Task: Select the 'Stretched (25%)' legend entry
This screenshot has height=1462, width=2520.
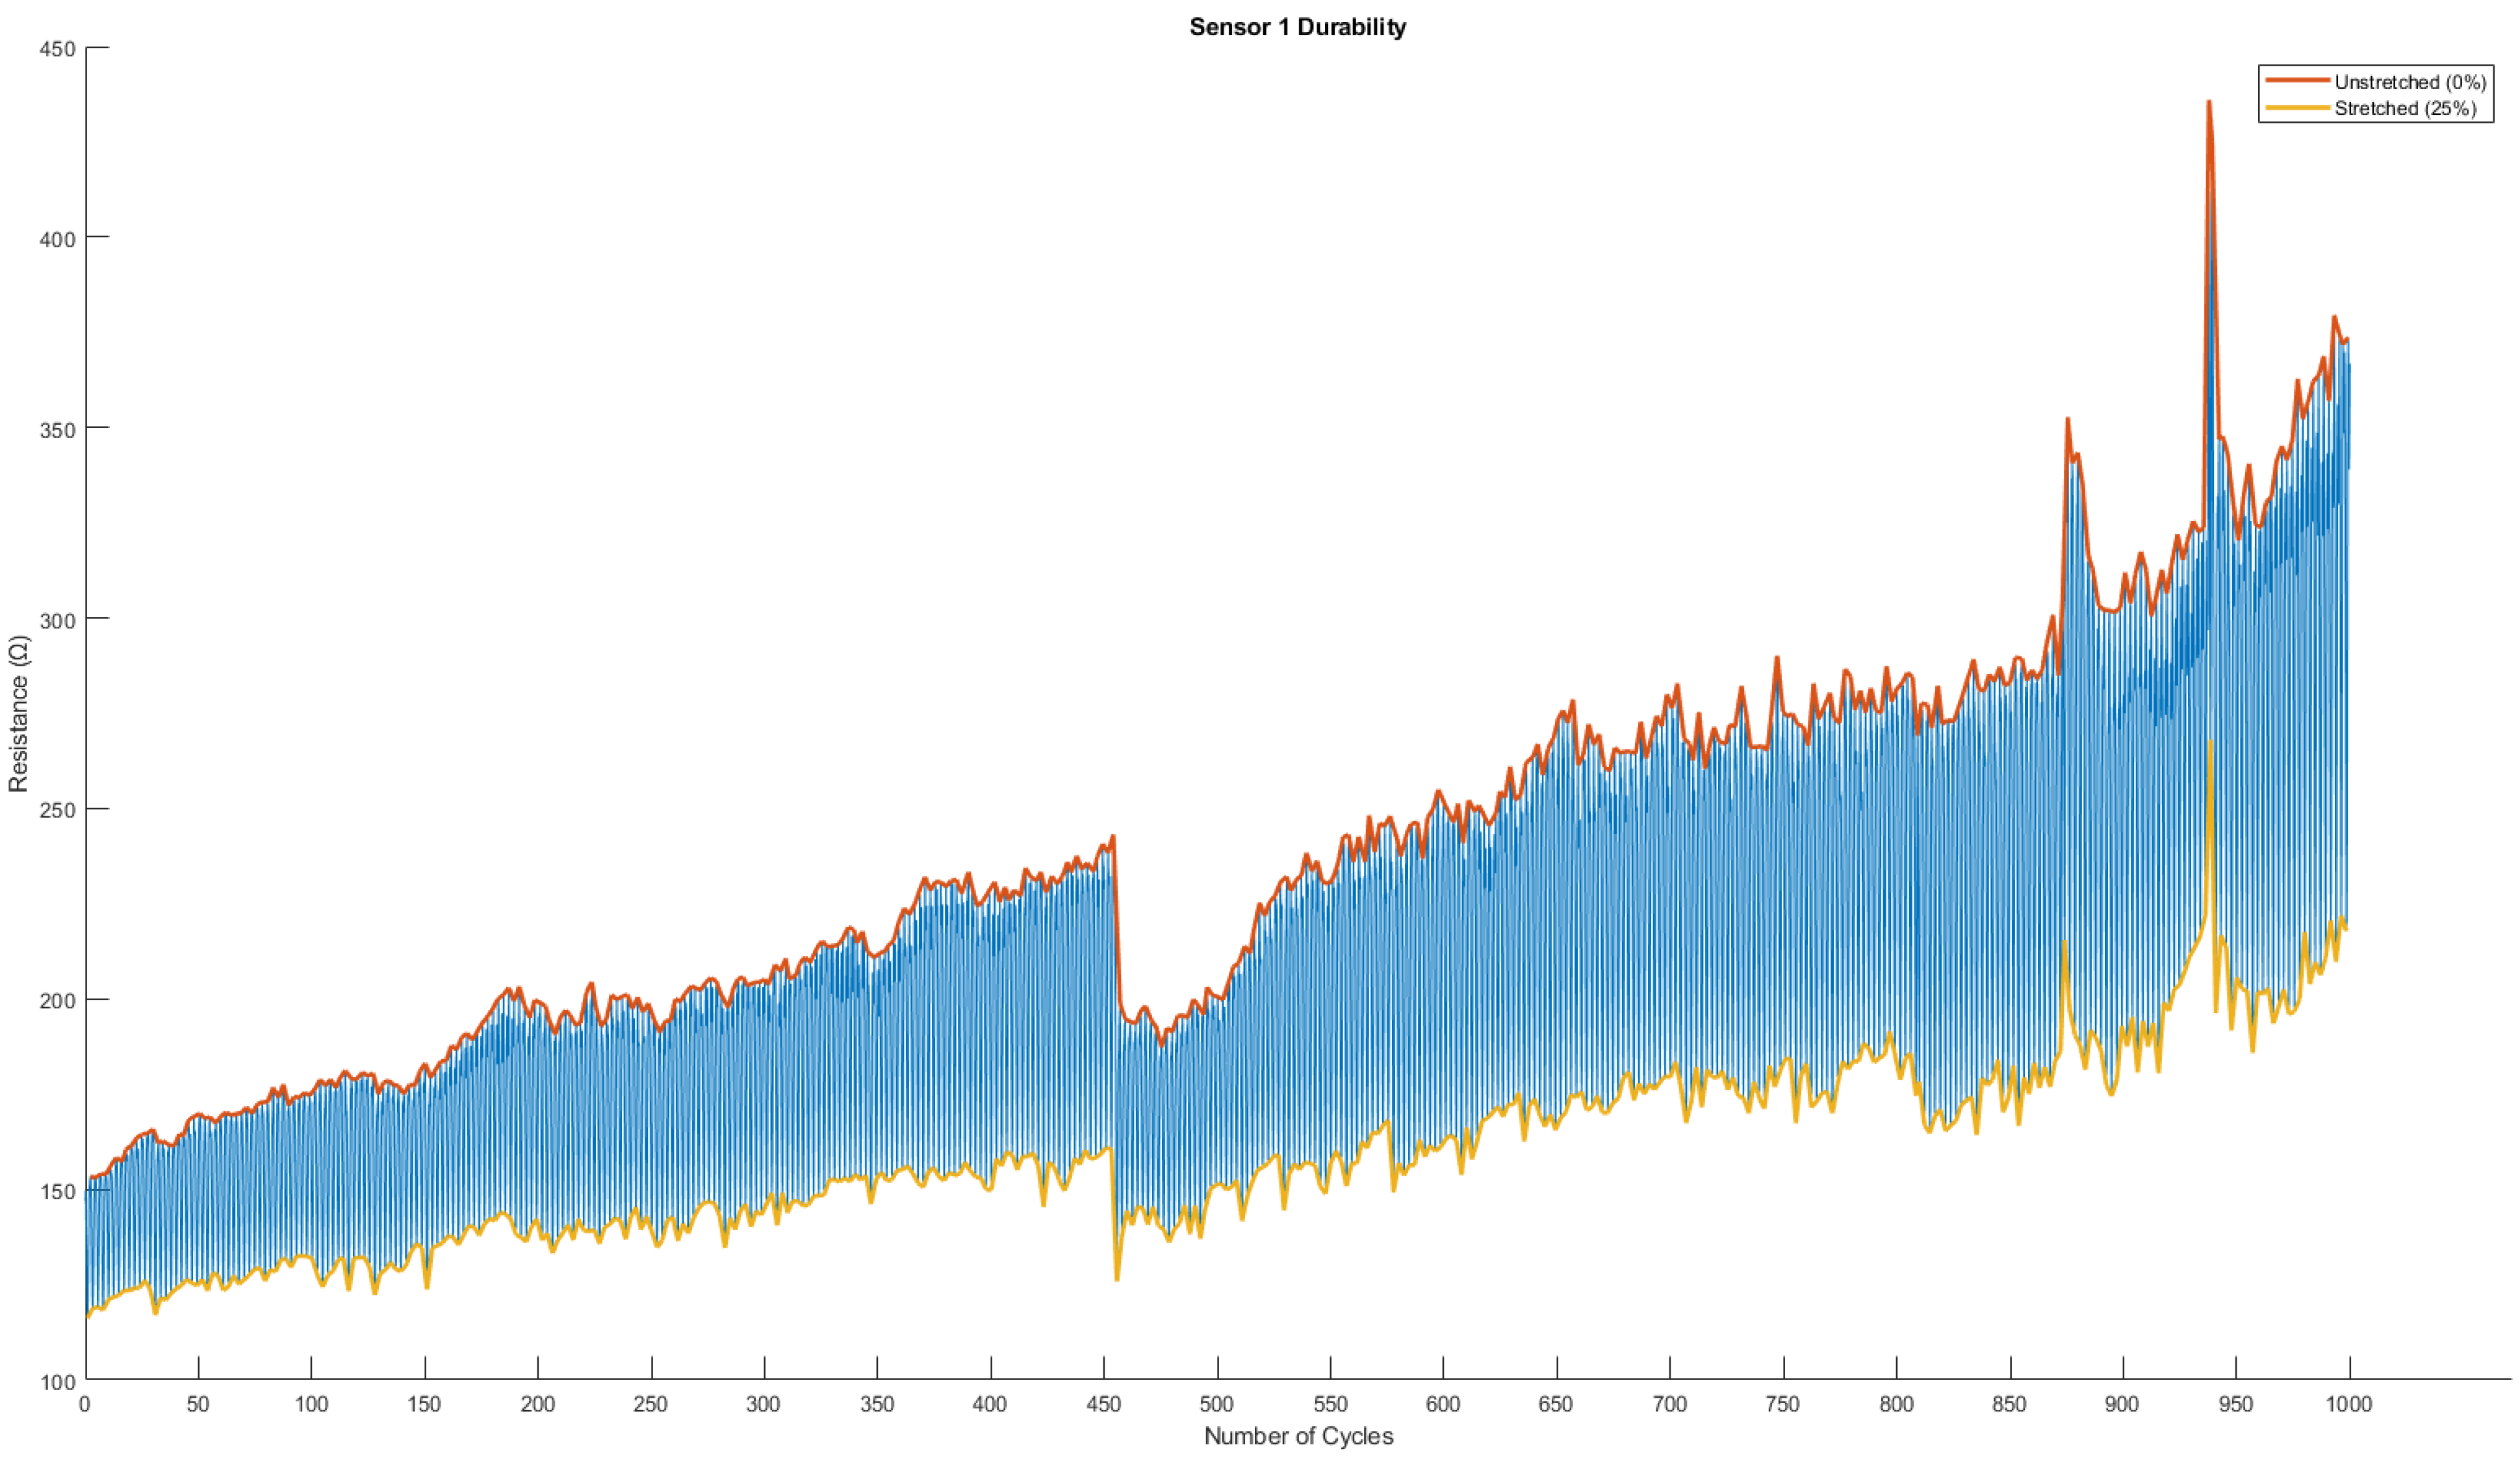Action: coord(2405,109)
